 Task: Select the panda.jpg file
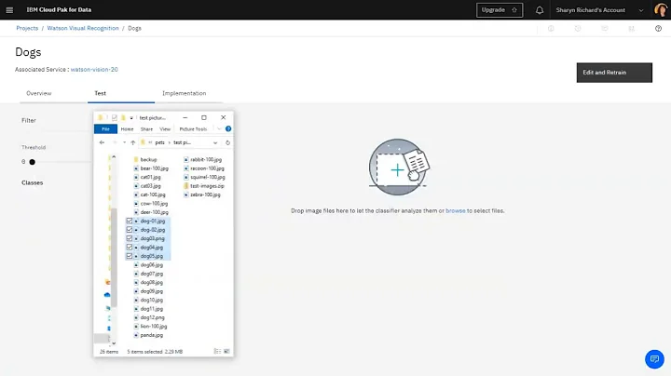tap(148, 335)
